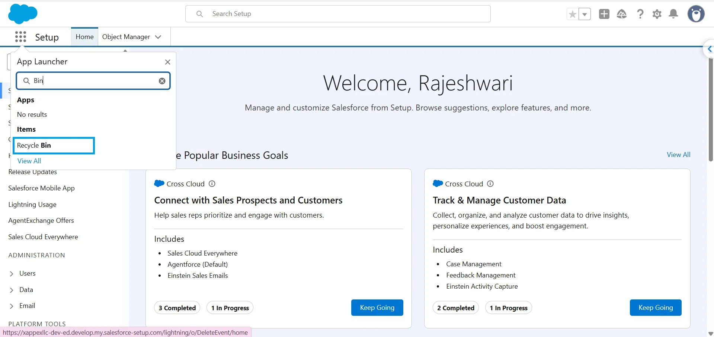Expand the Email tree node
The width and height of the screenshot is (714, 337).
click(12, 306)
